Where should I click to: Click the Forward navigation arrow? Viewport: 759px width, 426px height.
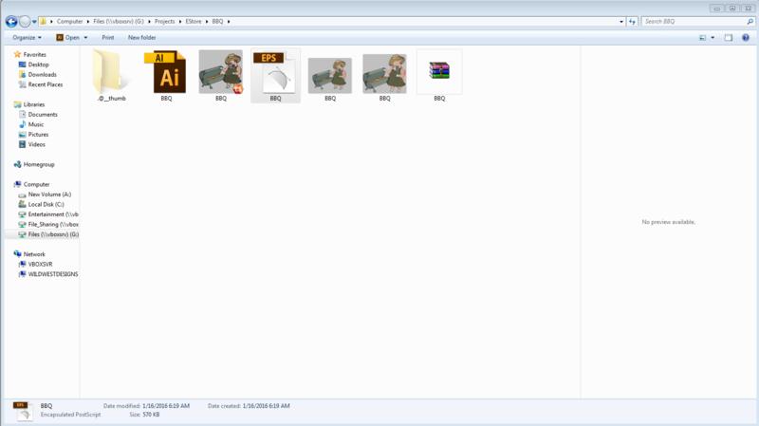click(x=25, y=21)
